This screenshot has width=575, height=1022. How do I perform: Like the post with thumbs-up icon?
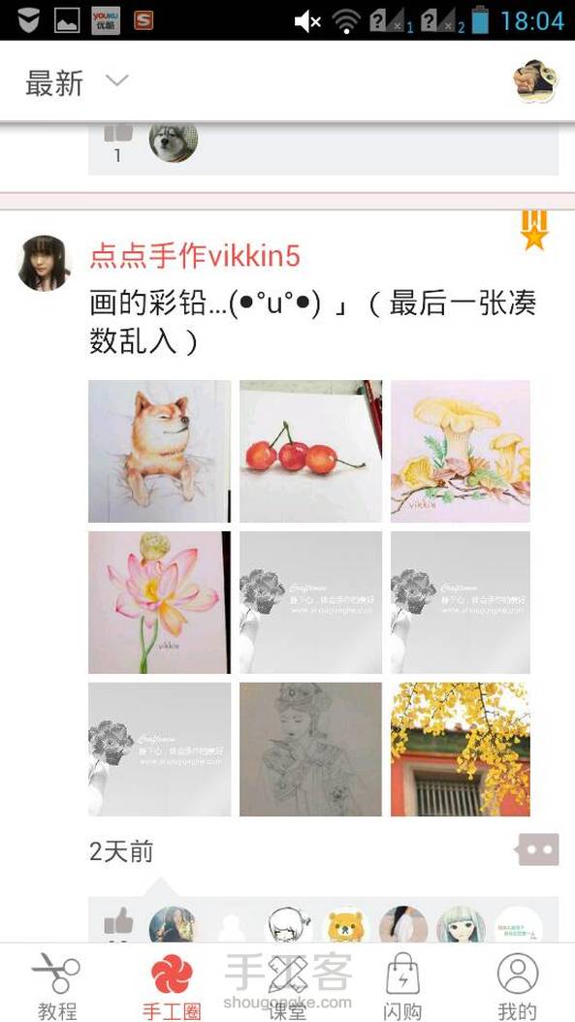click(x=118, y=922)
